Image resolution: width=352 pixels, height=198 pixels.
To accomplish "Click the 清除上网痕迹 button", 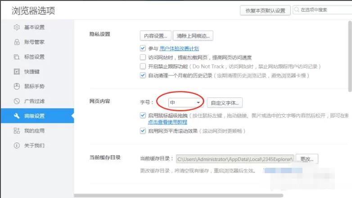I will pyautogui.click(x=193, y=36).
